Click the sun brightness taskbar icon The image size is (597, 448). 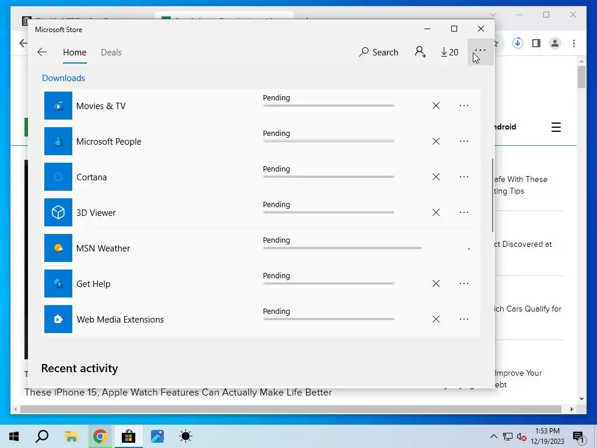185,436
